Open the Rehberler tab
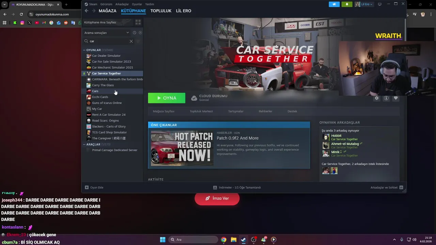Image resolution: width=436 pixels, height=245 pixels. coord(265,111)
